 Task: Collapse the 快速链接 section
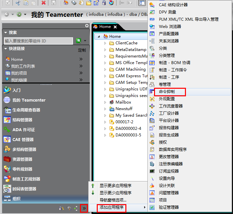click(6, 49)
